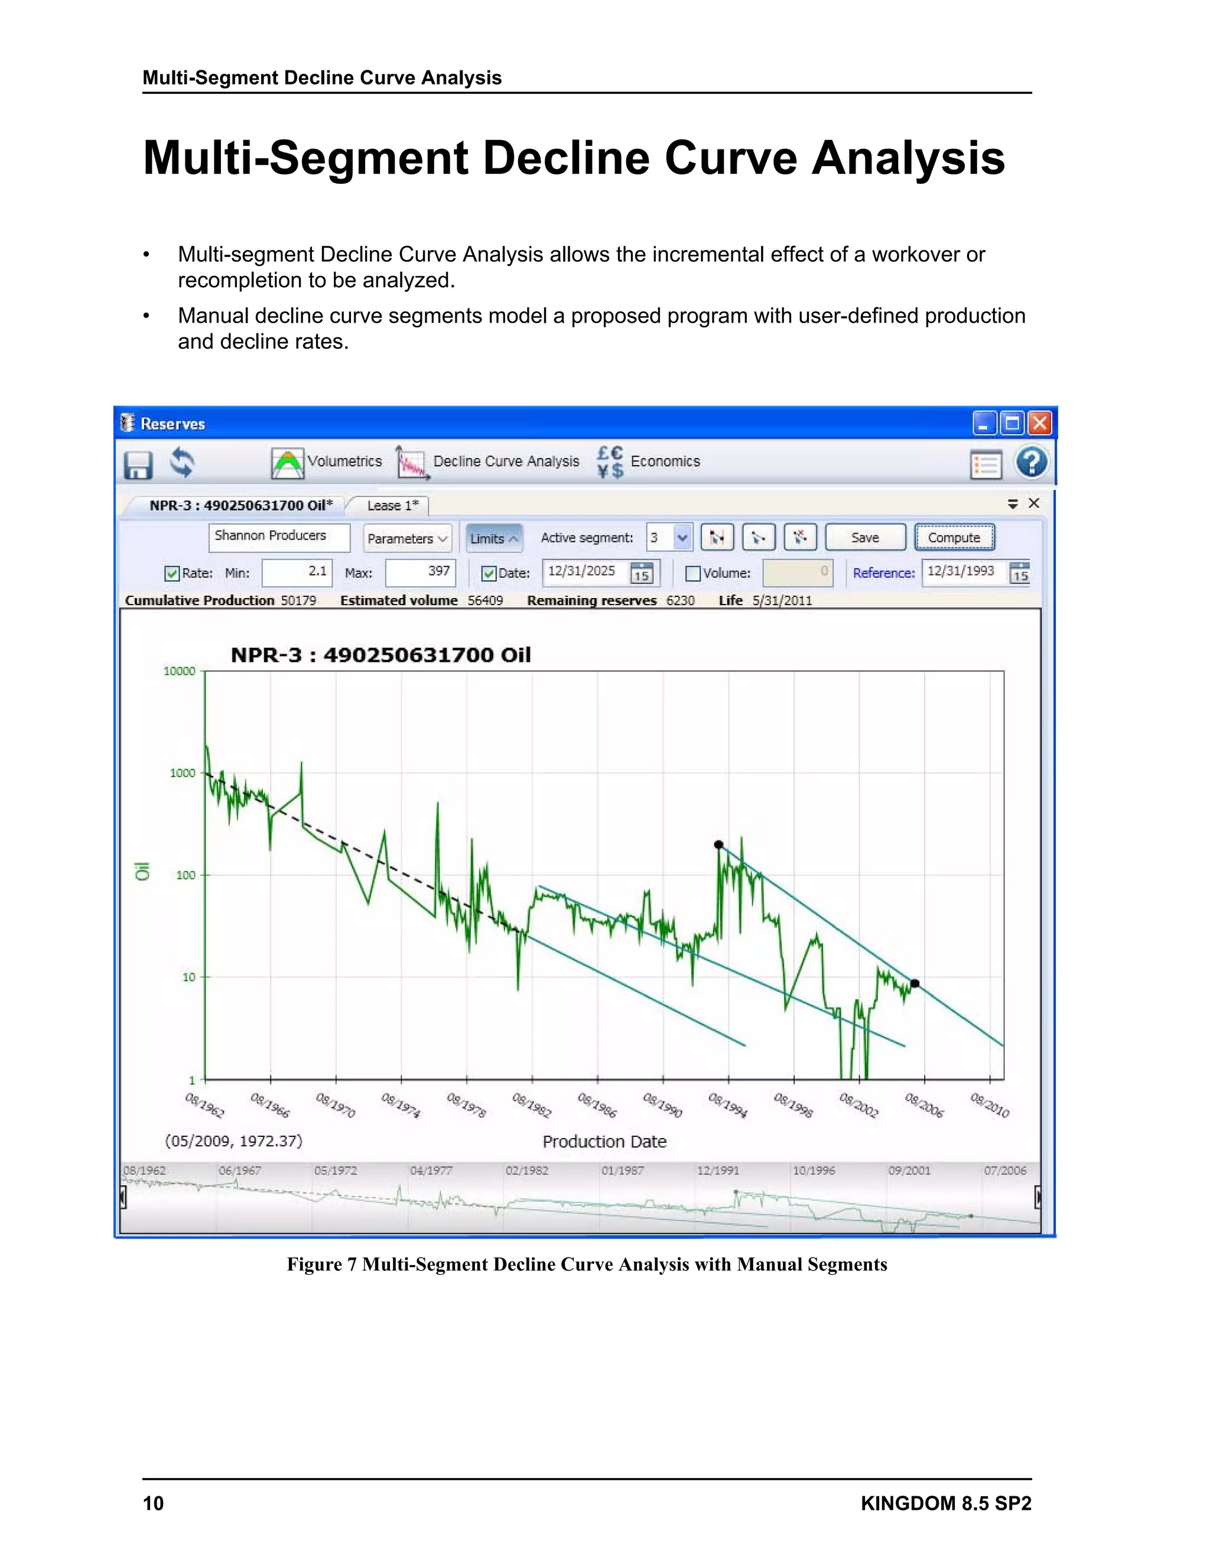Open calendar for limit date 12/31/2025
1210x1566 pixels.
(x=642, y=572)
